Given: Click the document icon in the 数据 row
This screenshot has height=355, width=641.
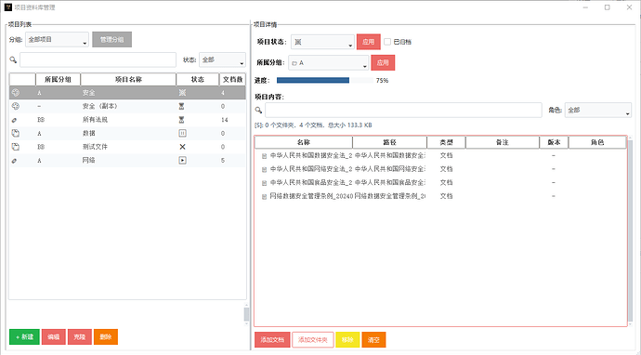Looking at the screenshot, I should coord(16,133).
